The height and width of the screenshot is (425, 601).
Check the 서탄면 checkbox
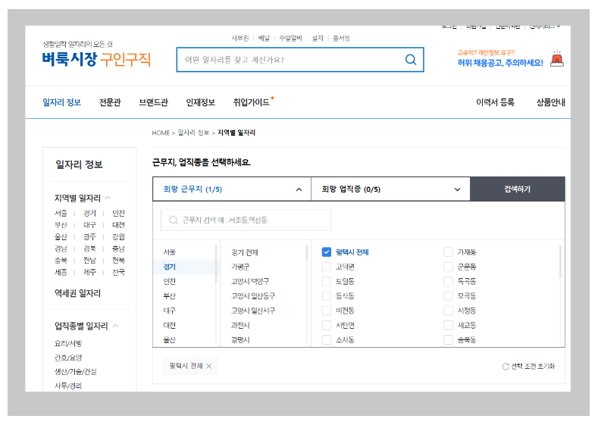(327, 325)
